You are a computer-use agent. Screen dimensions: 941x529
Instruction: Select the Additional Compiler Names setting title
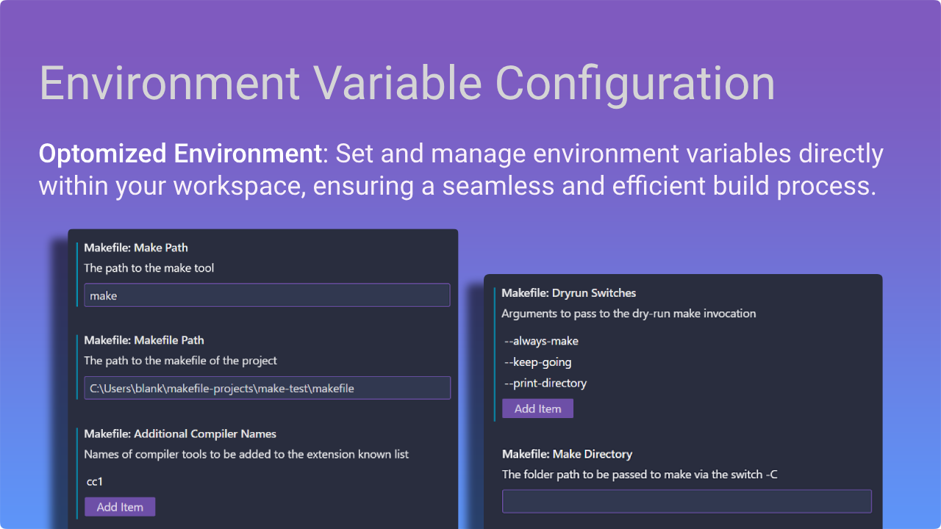point(180,433)
